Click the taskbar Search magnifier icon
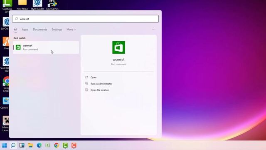This screenshot has height=150, width=266. pyautogui.click(x=13, y=145)
